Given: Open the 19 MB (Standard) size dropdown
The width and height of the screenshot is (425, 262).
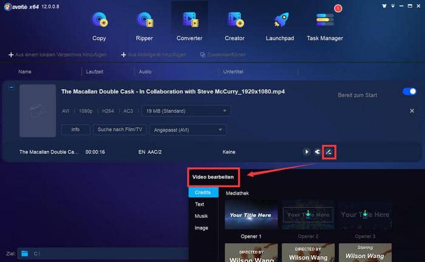Looking at the screenshot, I should (186, 111).
